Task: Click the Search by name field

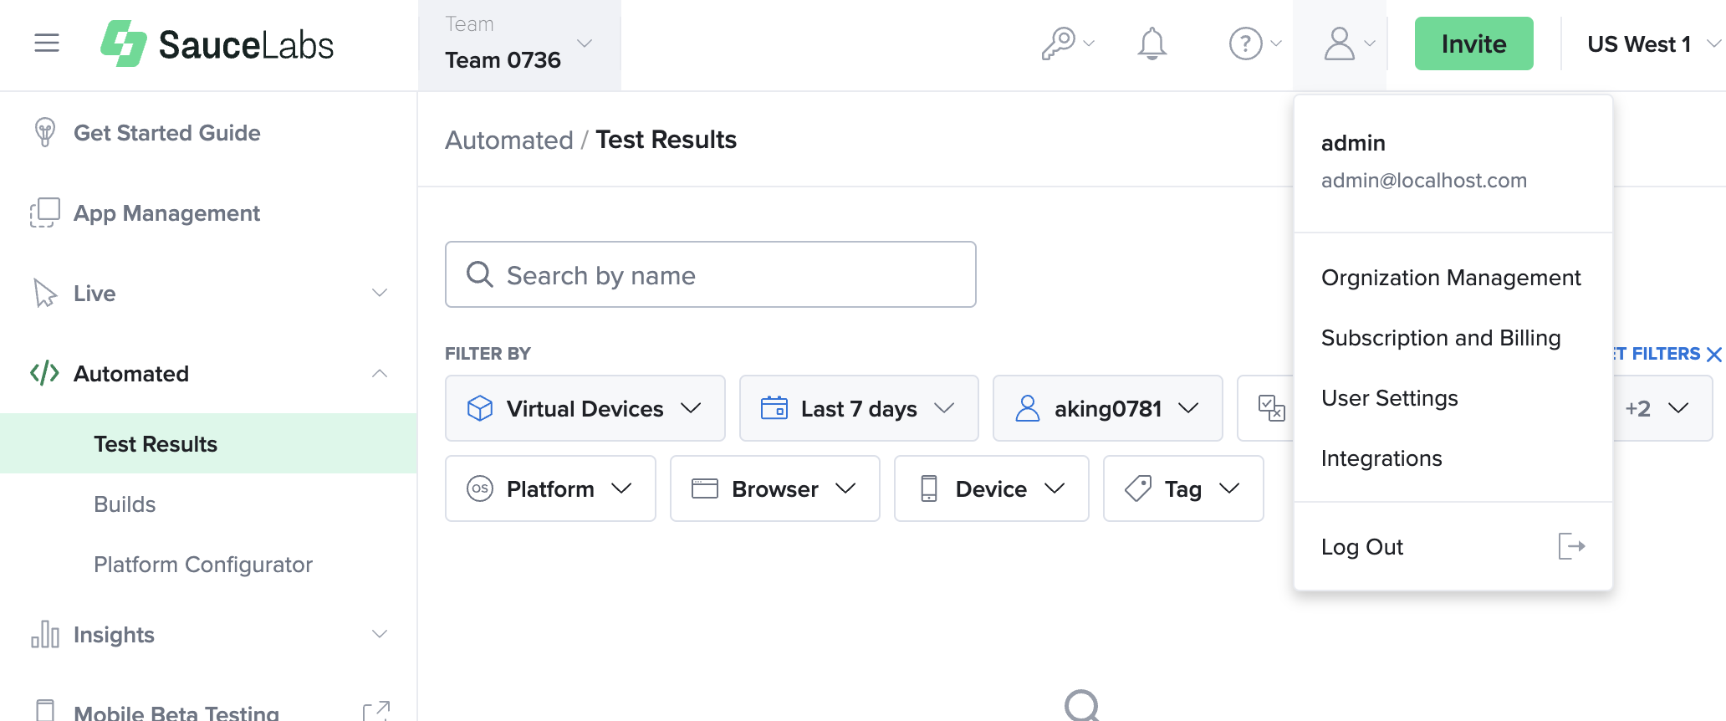Action: (710, 274)
